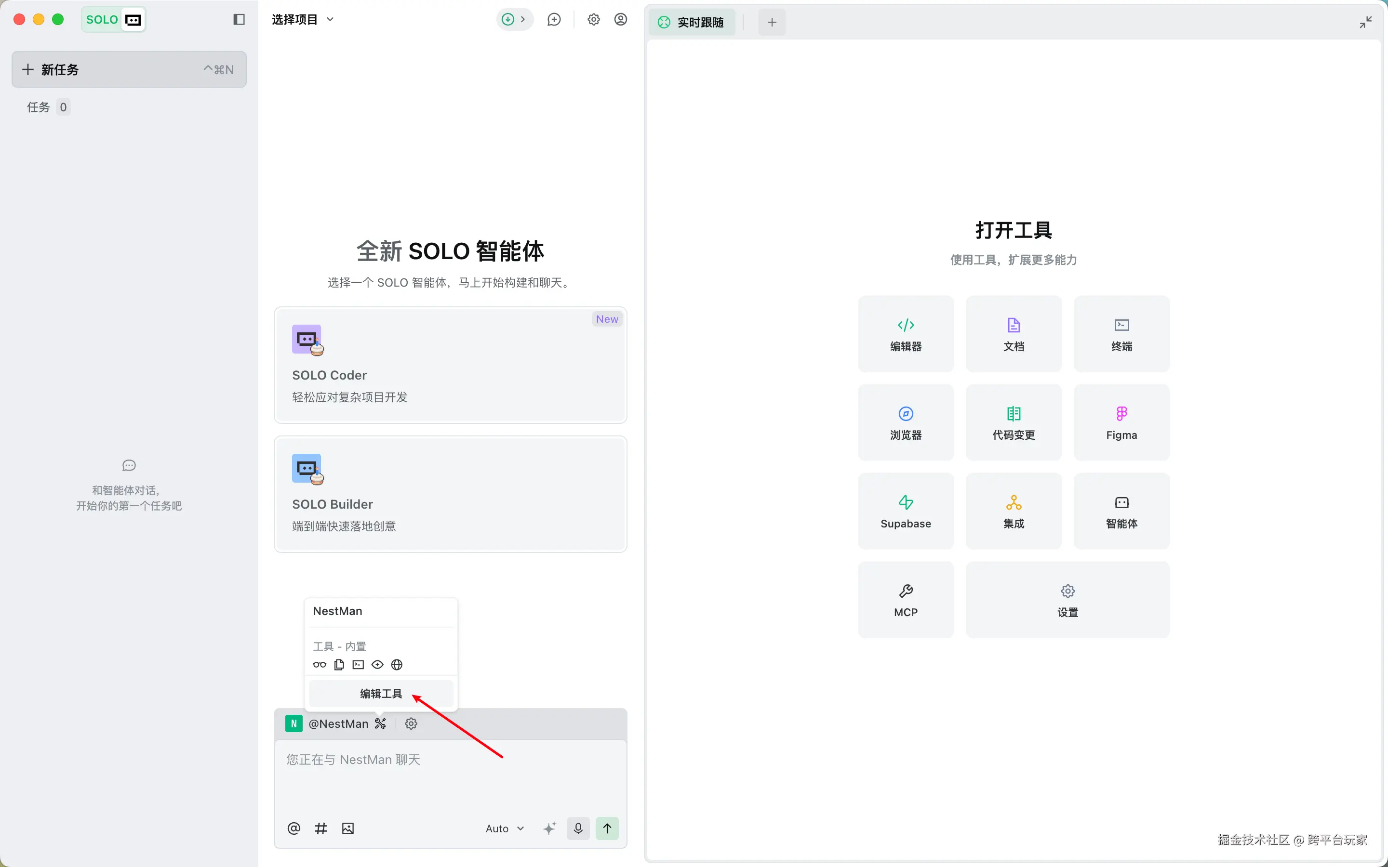
Task: Click the @ mention icon
Action: coord(294,828)
